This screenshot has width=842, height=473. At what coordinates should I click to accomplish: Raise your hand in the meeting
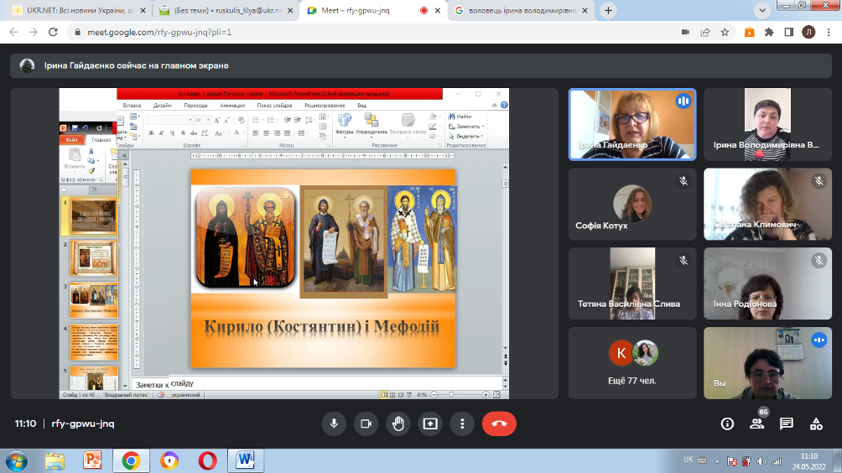point(398,424)
